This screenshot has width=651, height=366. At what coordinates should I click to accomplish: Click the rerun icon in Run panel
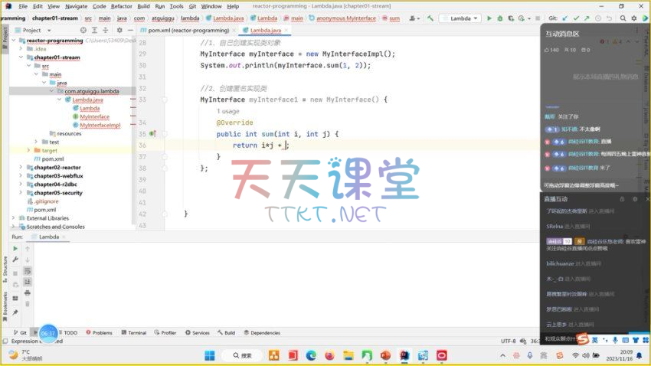15,249
